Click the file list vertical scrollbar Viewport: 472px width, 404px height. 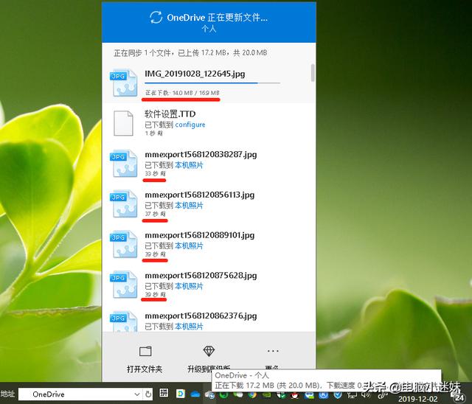(x=313, y=72)
